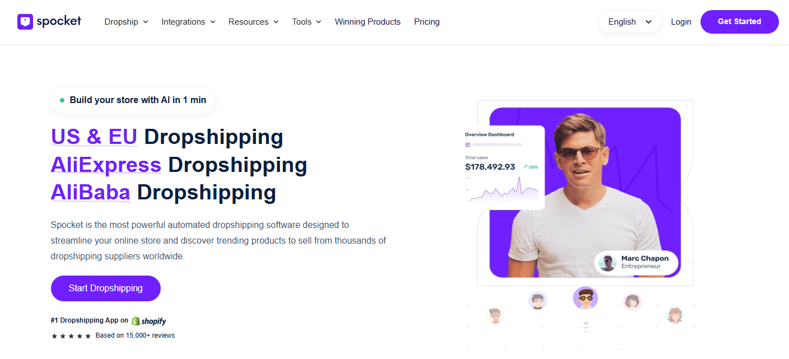Screen dimensions: 789x359
Task: Open the Pricing page
Action: coord(427,22)
